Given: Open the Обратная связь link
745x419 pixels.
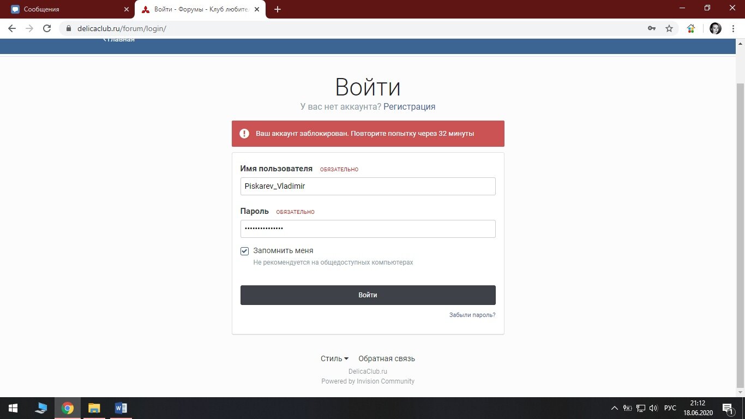Looking at the screenshot, I should tap(387, 358).
